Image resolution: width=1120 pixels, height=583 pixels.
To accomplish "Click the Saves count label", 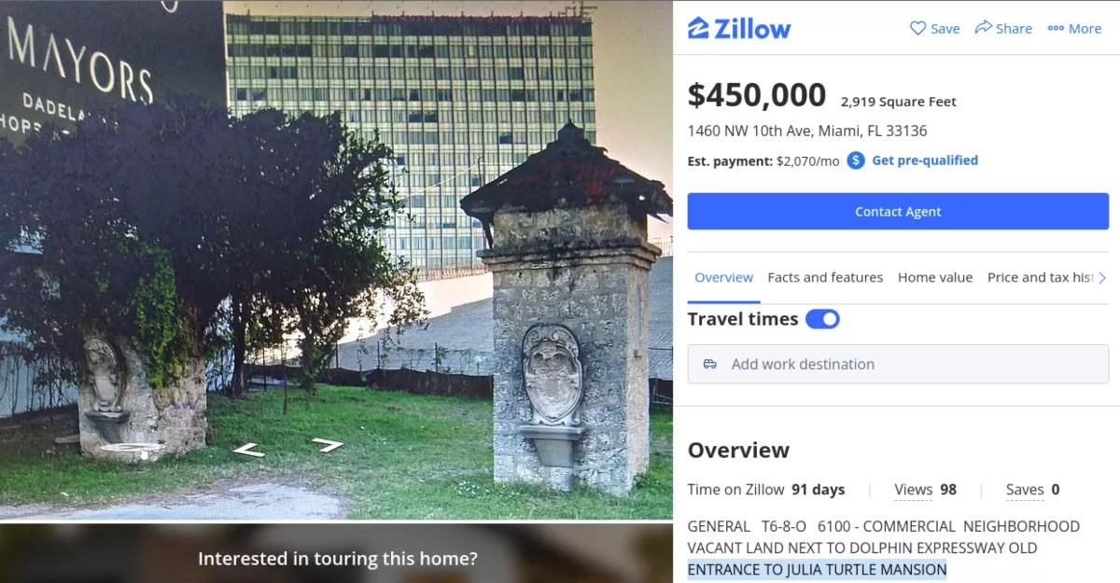I will point(1025,490).
